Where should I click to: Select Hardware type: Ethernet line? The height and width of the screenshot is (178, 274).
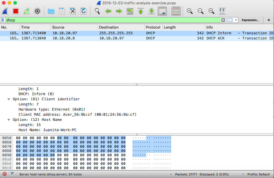(52, 109)
